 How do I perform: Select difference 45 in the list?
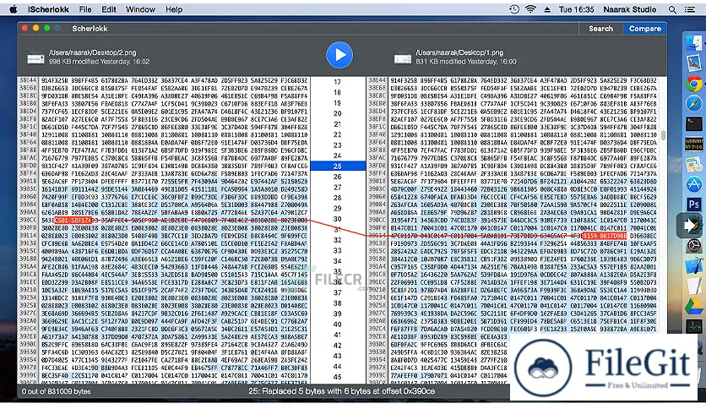tap(337, 377)
